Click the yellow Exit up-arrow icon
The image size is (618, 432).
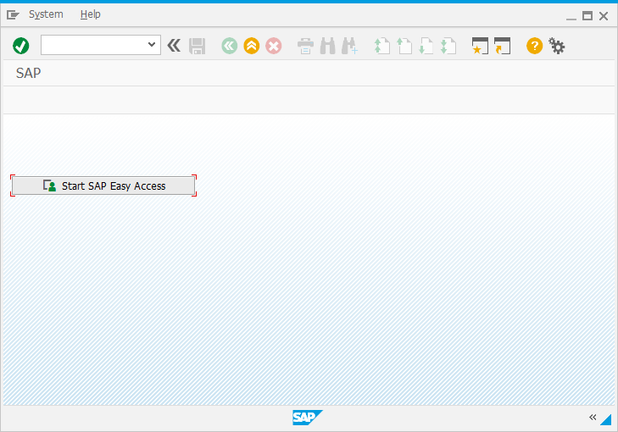252,46
